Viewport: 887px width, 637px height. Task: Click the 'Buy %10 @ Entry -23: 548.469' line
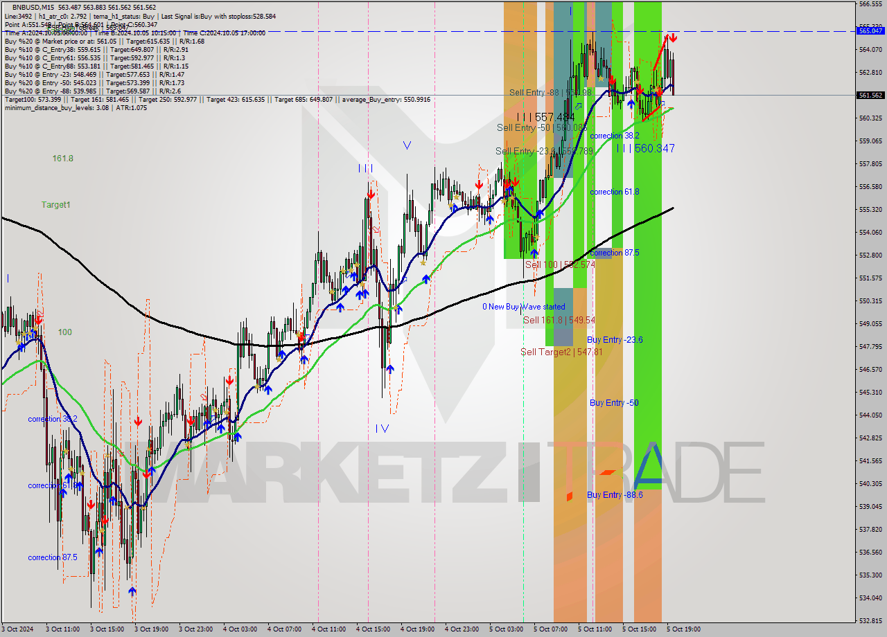pyautogui.click(x=94, y=74)
